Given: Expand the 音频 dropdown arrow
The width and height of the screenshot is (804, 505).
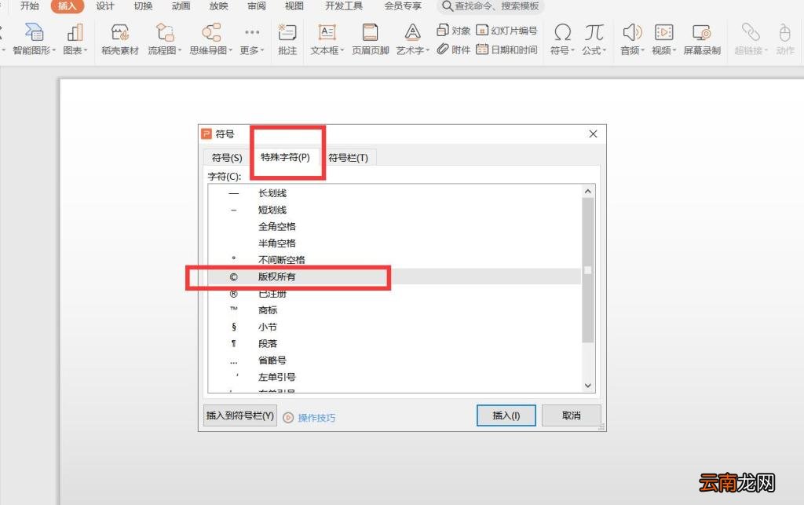Looking at the screenshot, I should point(642,50).
